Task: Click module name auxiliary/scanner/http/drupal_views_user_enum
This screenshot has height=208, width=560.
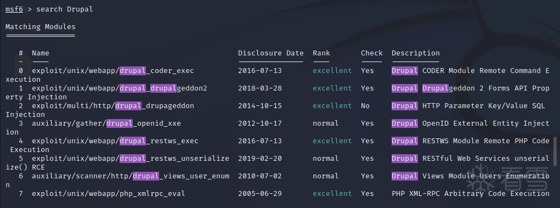Action: 131,176
